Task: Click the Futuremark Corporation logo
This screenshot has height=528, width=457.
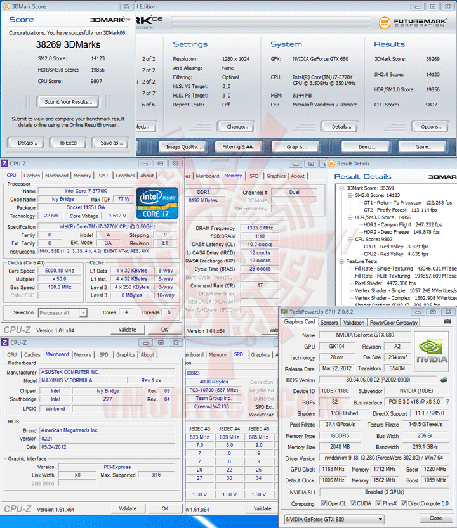Action: tap(413, 23)
